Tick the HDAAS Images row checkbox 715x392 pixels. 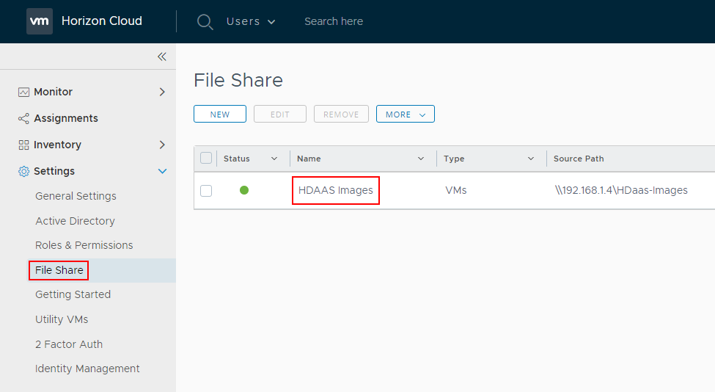[x=206, y=191]
